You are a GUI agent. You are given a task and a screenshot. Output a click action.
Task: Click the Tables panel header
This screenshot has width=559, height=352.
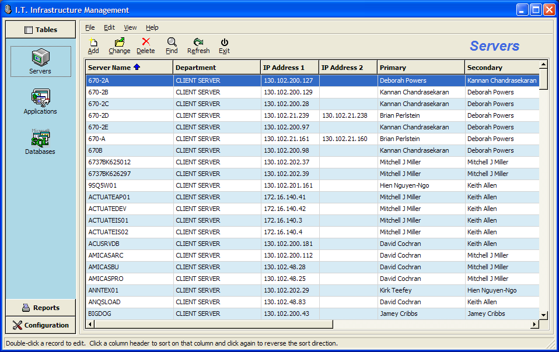pyautogui.click(x=41, y=30)
